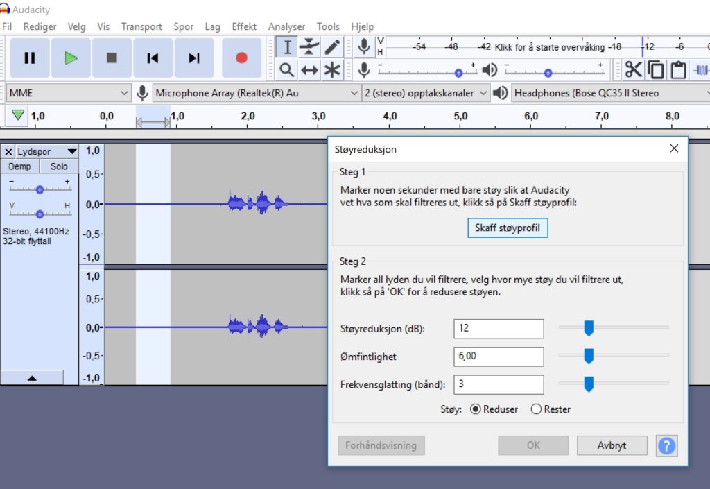Paste with the clipboard icon

(678, 70)
